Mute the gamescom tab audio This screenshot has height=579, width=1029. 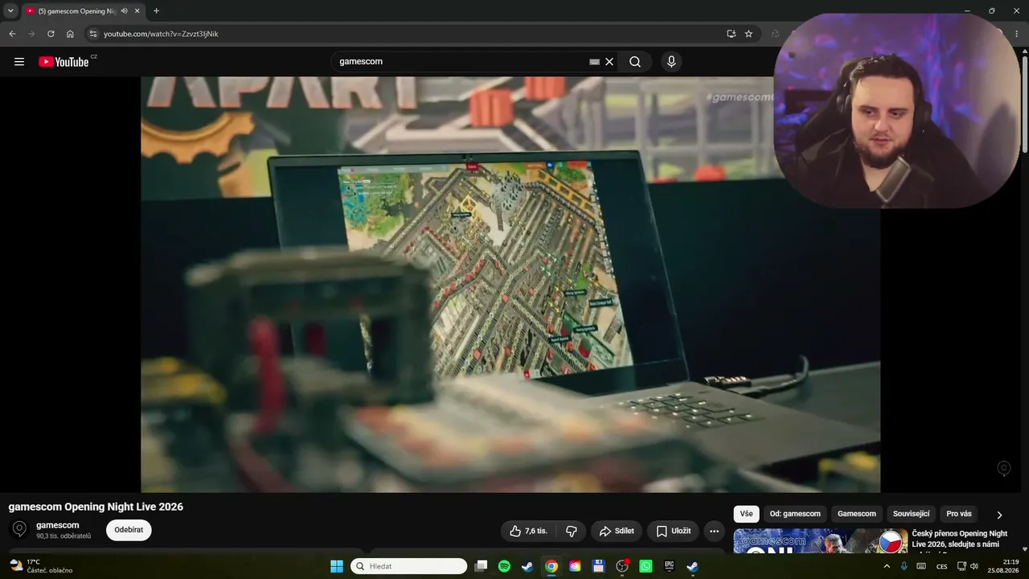pyautogui.click(x=124, y=11)
